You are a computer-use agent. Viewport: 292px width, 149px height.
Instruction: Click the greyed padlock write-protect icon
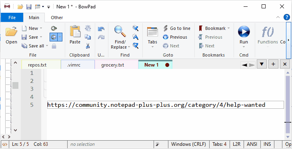click(x=54, y=46)
